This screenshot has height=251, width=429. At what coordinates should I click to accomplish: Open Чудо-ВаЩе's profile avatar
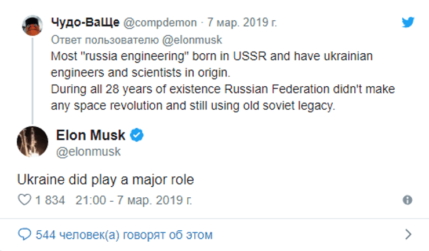pos(31,25)
